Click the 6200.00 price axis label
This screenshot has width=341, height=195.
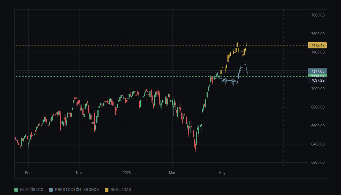(318, 163)
